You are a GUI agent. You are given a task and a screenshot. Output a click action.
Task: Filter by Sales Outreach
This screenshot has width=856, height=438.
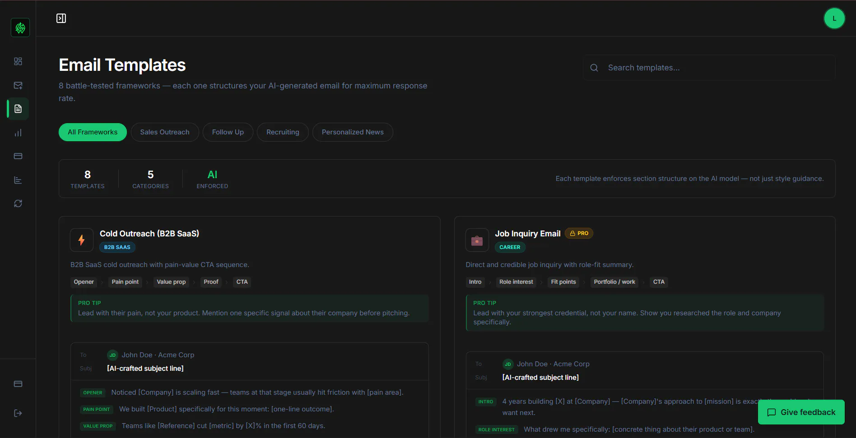[165, 132]
